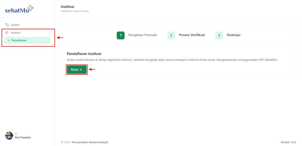The width and height of the screenshot is (302, 146).
Task: Click the Version 1.0.5 text
Action: click(288, 142)
